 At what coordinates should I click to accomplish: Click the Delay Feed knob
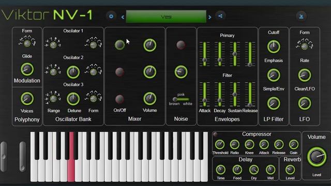click(x=237, y=169)
